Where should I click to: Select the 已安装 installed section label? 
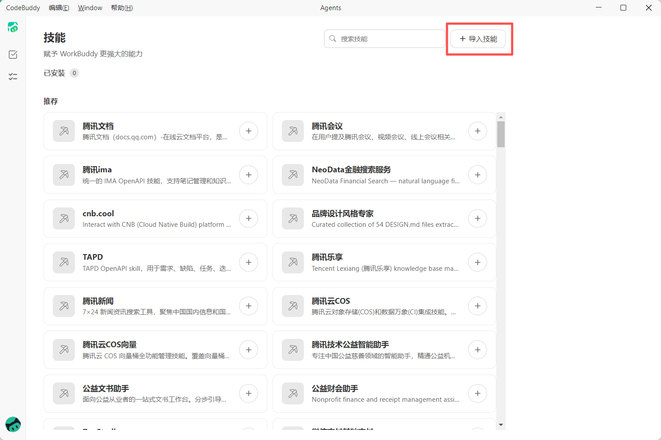[x=54, y=73]
